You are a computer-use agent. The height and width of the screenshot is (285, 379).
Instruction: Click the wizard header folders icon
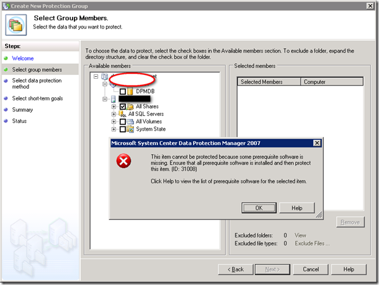(16, 25)
